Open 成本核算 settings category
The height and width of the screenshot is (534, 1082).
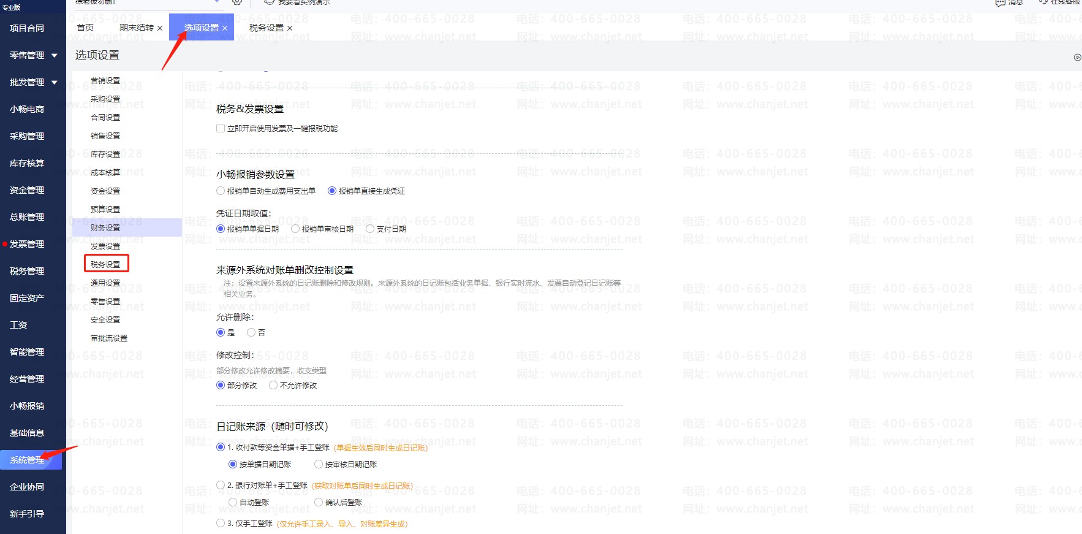click(105, 173)
